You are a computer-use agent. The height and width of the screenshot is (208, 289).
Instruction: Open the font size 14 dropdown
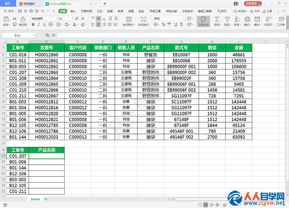pos(72,19)
